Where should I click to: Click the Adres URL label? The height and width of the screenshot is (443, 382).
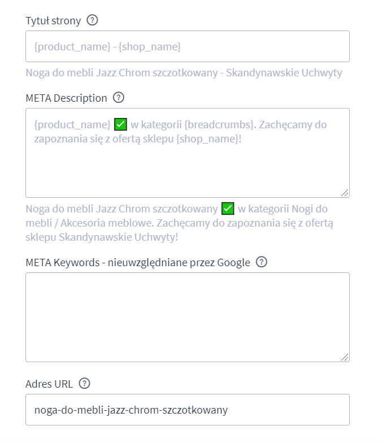click(49, 384)
